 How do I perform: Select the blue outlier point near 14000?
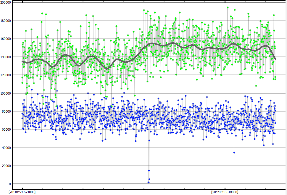coord(149,170)
